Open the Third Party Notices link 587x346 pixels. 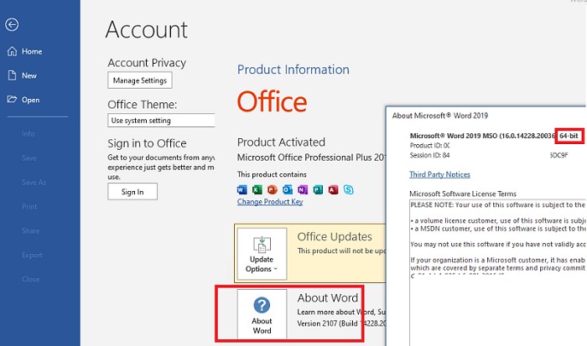coord(439,174)
